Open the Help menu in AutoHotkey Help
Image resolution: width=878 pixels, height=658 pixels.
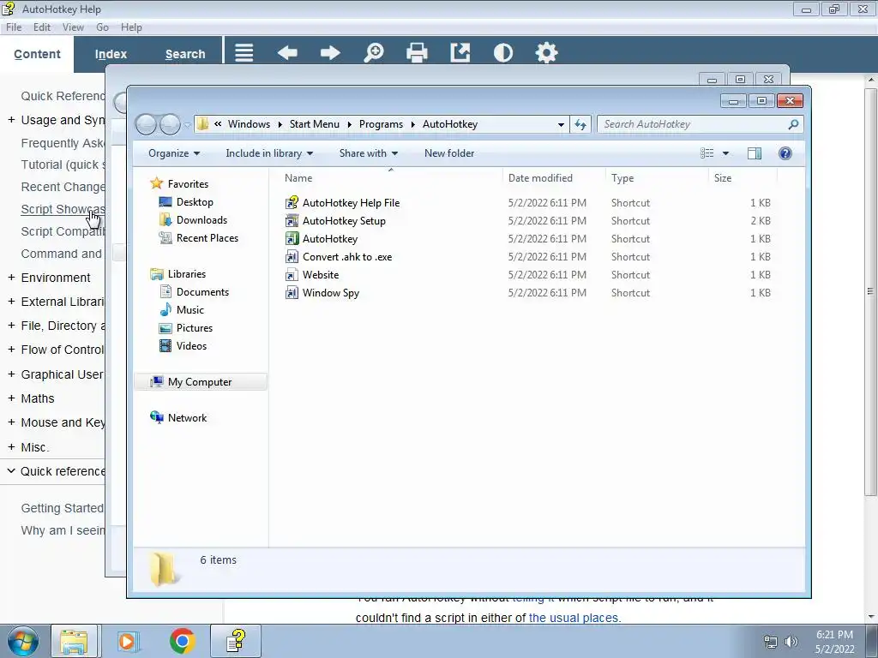131,27
